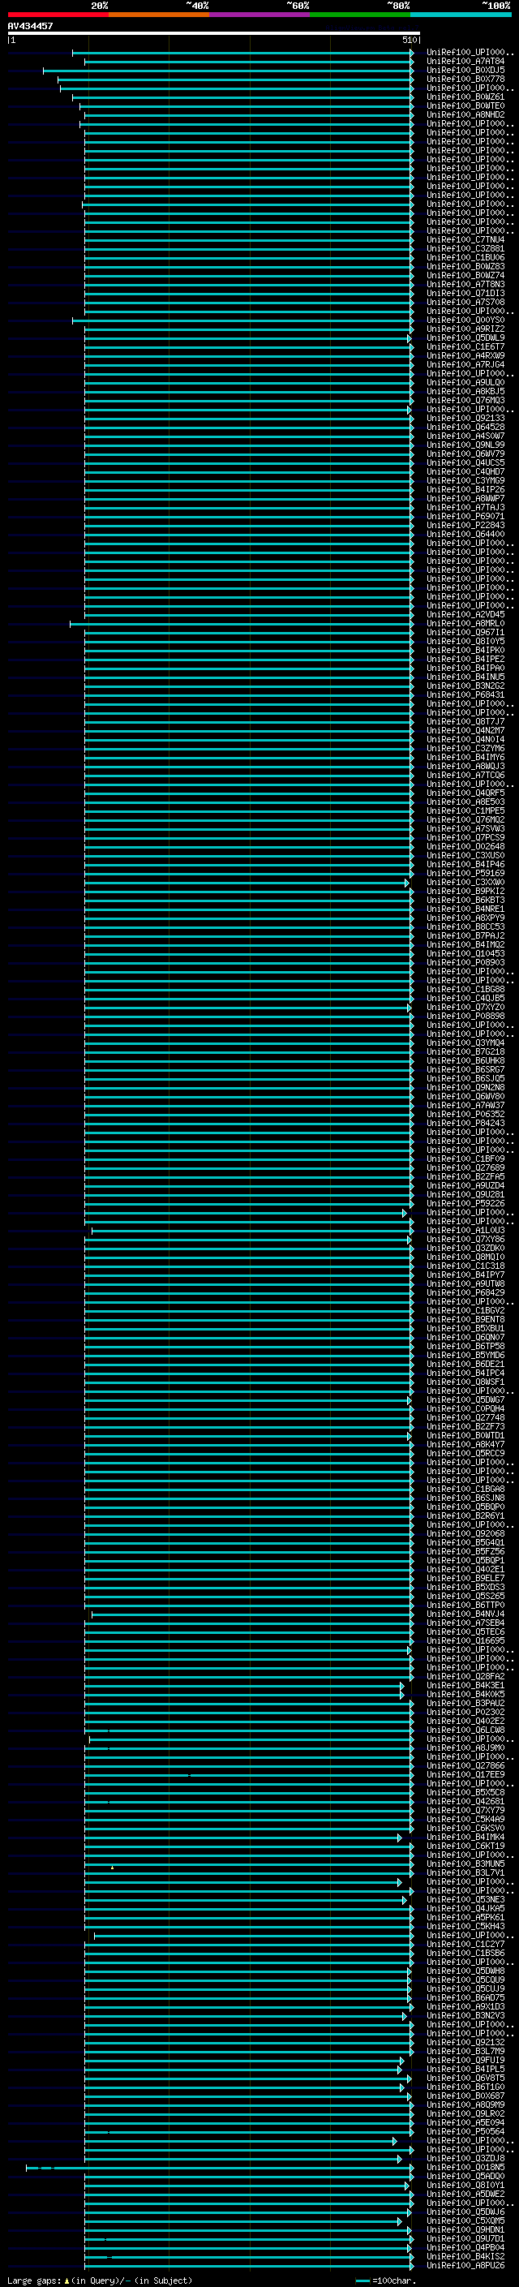This screenshot has height=2287, width=519.
Task: Click hit label UniRef100_A9RIZ2
Action: pos(465,329)
